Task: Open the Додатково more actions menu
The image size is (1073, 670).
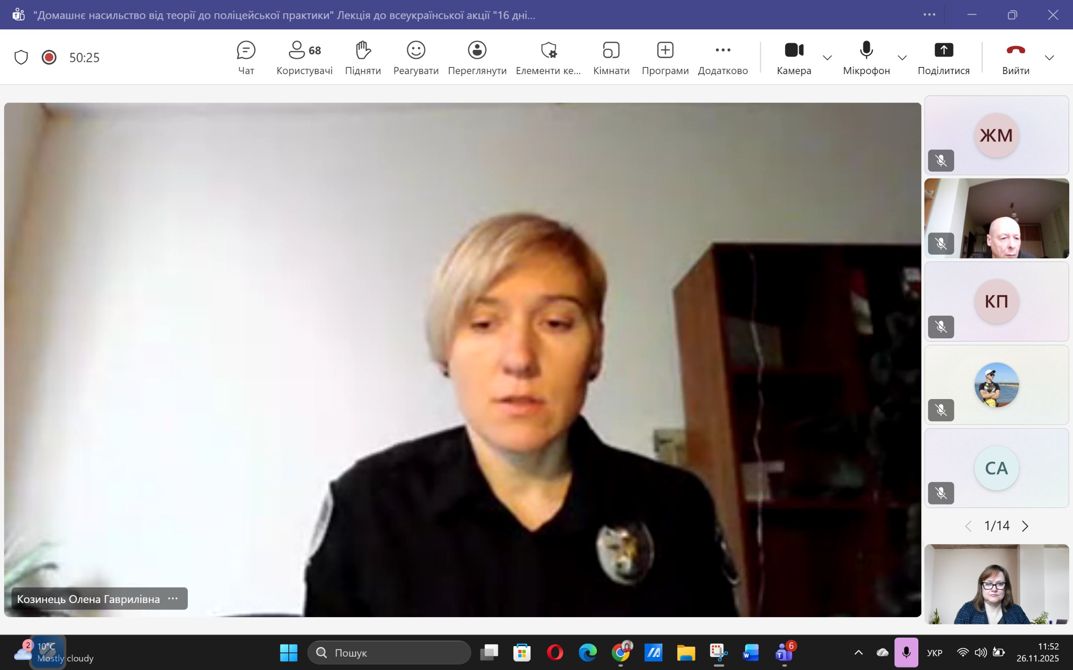Action: [723, 58]
